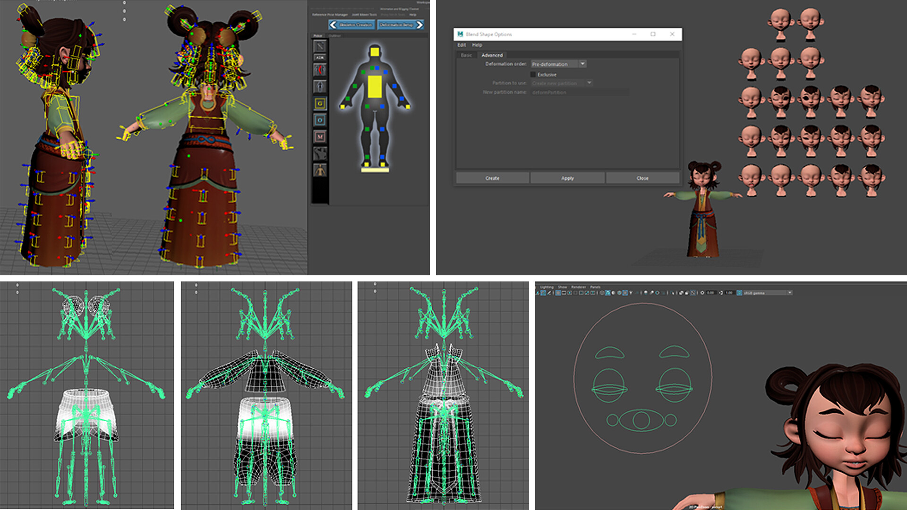Click the O icon in rig sidebar

click(320, 120)
